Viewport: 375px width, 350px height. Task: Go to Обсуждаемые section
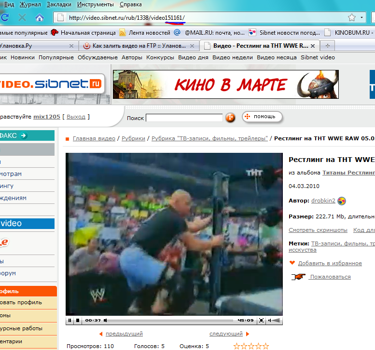point(97,57)
